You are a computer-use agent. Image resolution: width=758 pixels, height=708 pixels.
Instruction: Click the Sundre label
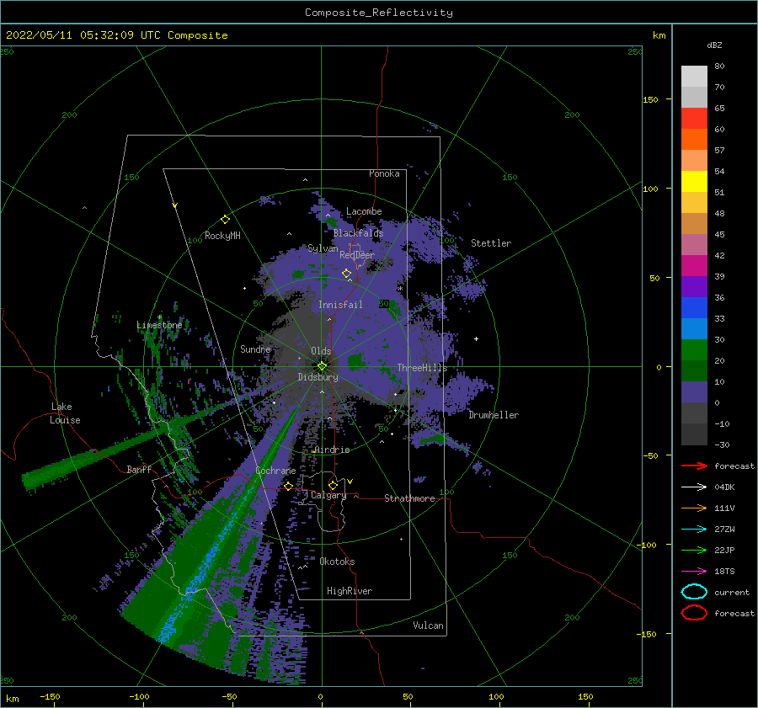pyautogui.click(x=255, y=349)
